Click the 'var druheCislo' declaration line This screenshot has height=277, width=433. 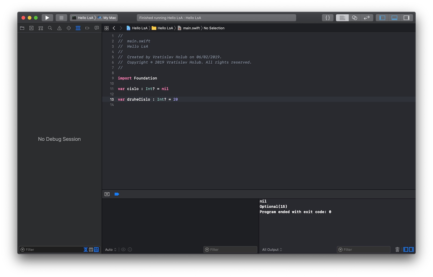coord(148,99)
